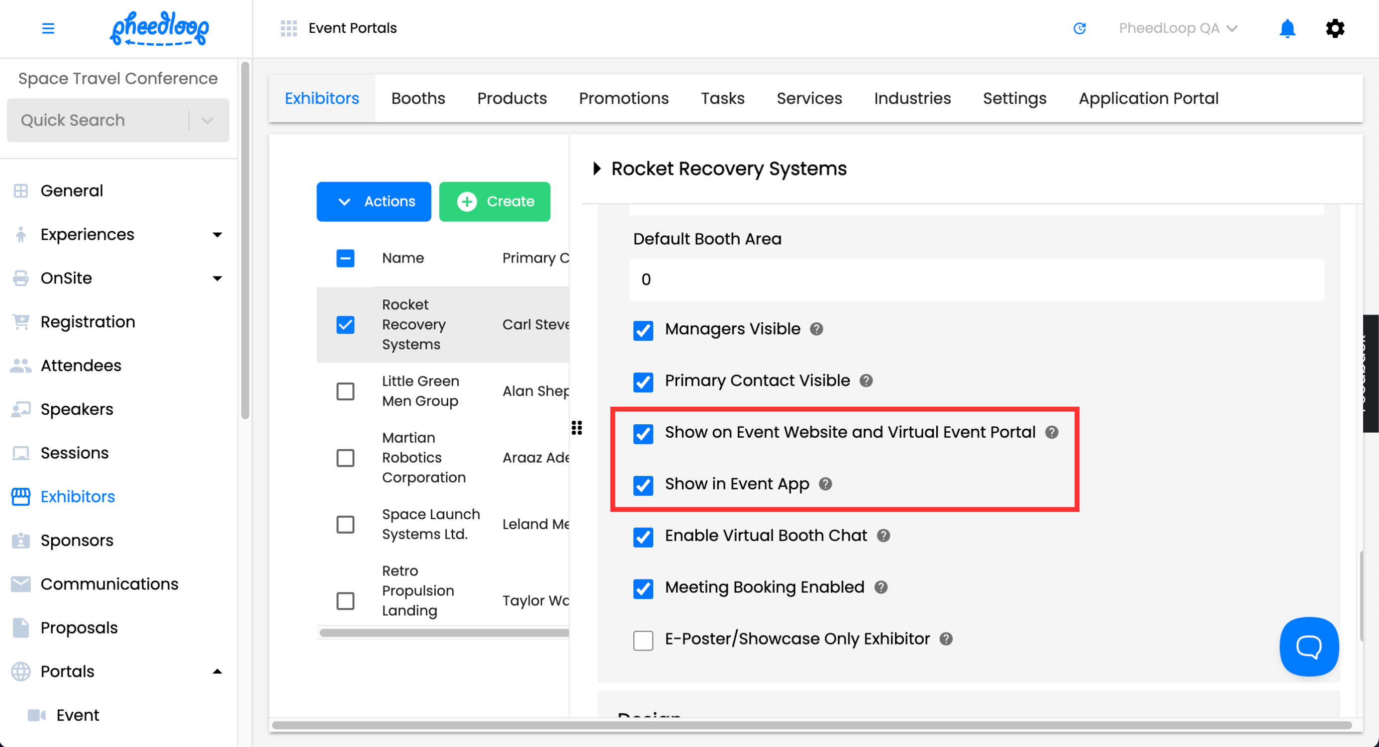This screenshot has width=1379, height=747.
Task: Open the Industries tab
Action: point(912,98)
